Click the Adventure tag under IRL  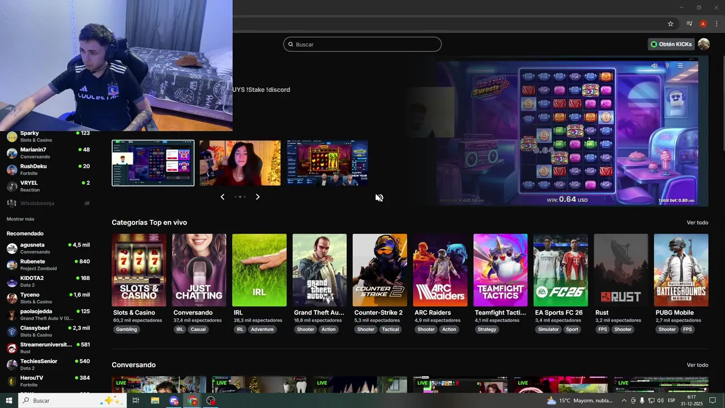262,329
